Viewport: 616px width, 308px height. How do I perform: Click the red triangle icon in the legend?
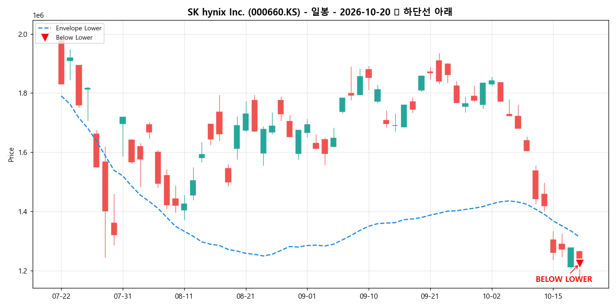pos(45,38)
